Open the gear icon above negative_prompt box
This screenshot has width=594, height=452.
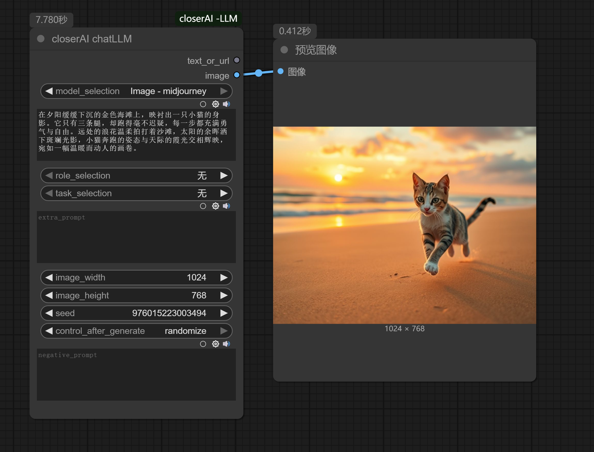coord(216,344)
